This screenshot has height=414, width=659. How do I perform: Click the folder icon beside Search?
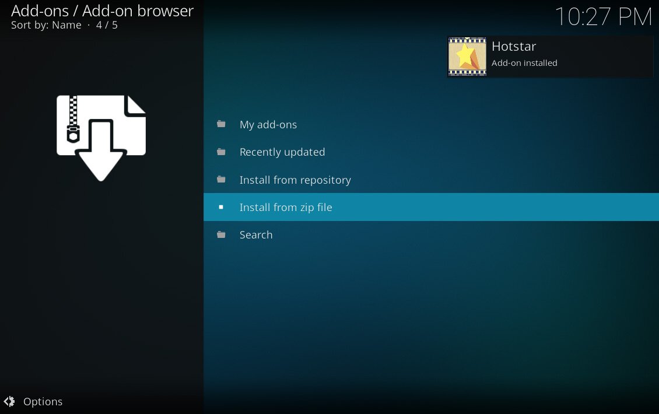(221, 234)
